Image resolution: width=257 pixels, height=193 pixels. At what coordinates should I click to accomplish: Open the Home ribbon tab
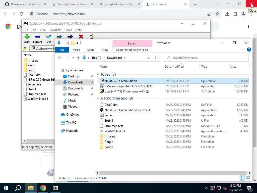76,50
